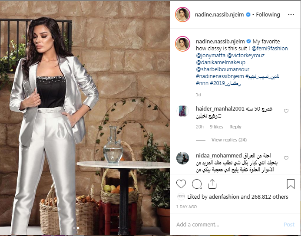Click the carousel dot indicator on the photo

point(76,228)
